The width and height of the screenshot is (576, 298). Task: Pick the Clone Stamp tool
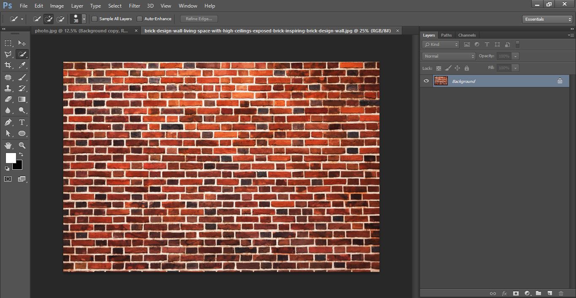[x=8, y=88]
